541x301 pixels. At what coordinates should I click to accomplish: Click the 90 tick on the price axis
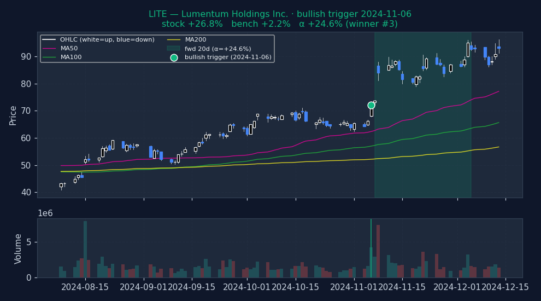(x=26, y=57)
